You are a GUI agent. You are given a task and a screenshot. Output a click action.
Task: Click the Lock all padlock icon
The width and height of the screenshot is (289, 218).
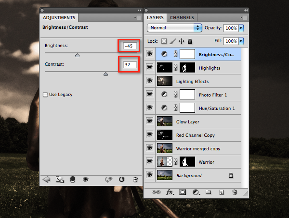(x=190, y=41)
